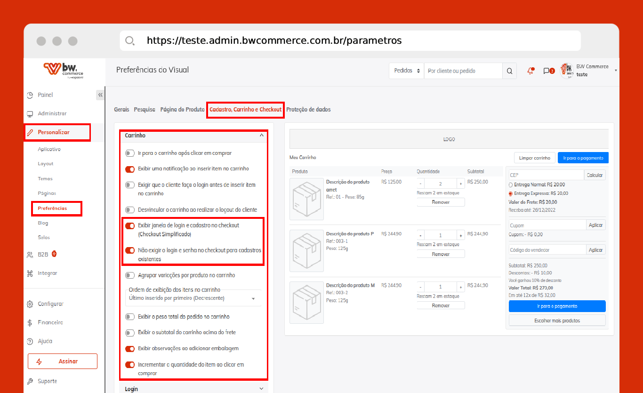Click the Limpar carrinho button
The image size is (643, 393).
point(534,158)
